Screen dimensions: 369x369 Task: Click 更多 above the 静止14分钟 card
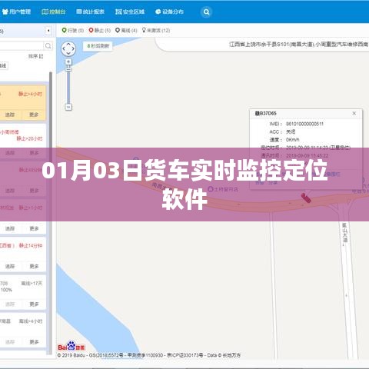tap(34, 228)
